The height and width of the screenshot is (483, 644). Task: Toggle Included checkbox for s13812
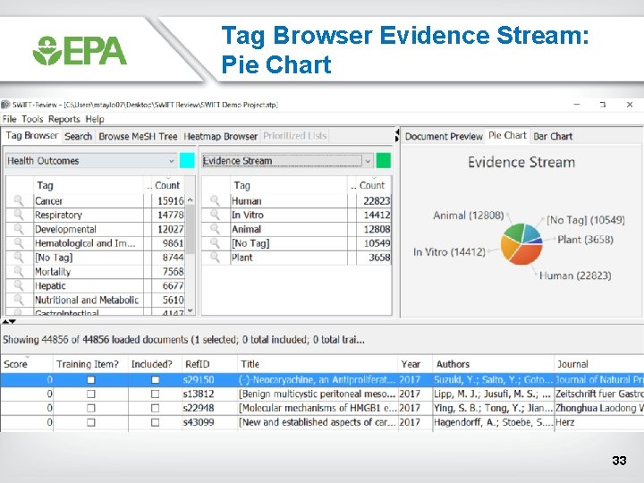[155, 394]
